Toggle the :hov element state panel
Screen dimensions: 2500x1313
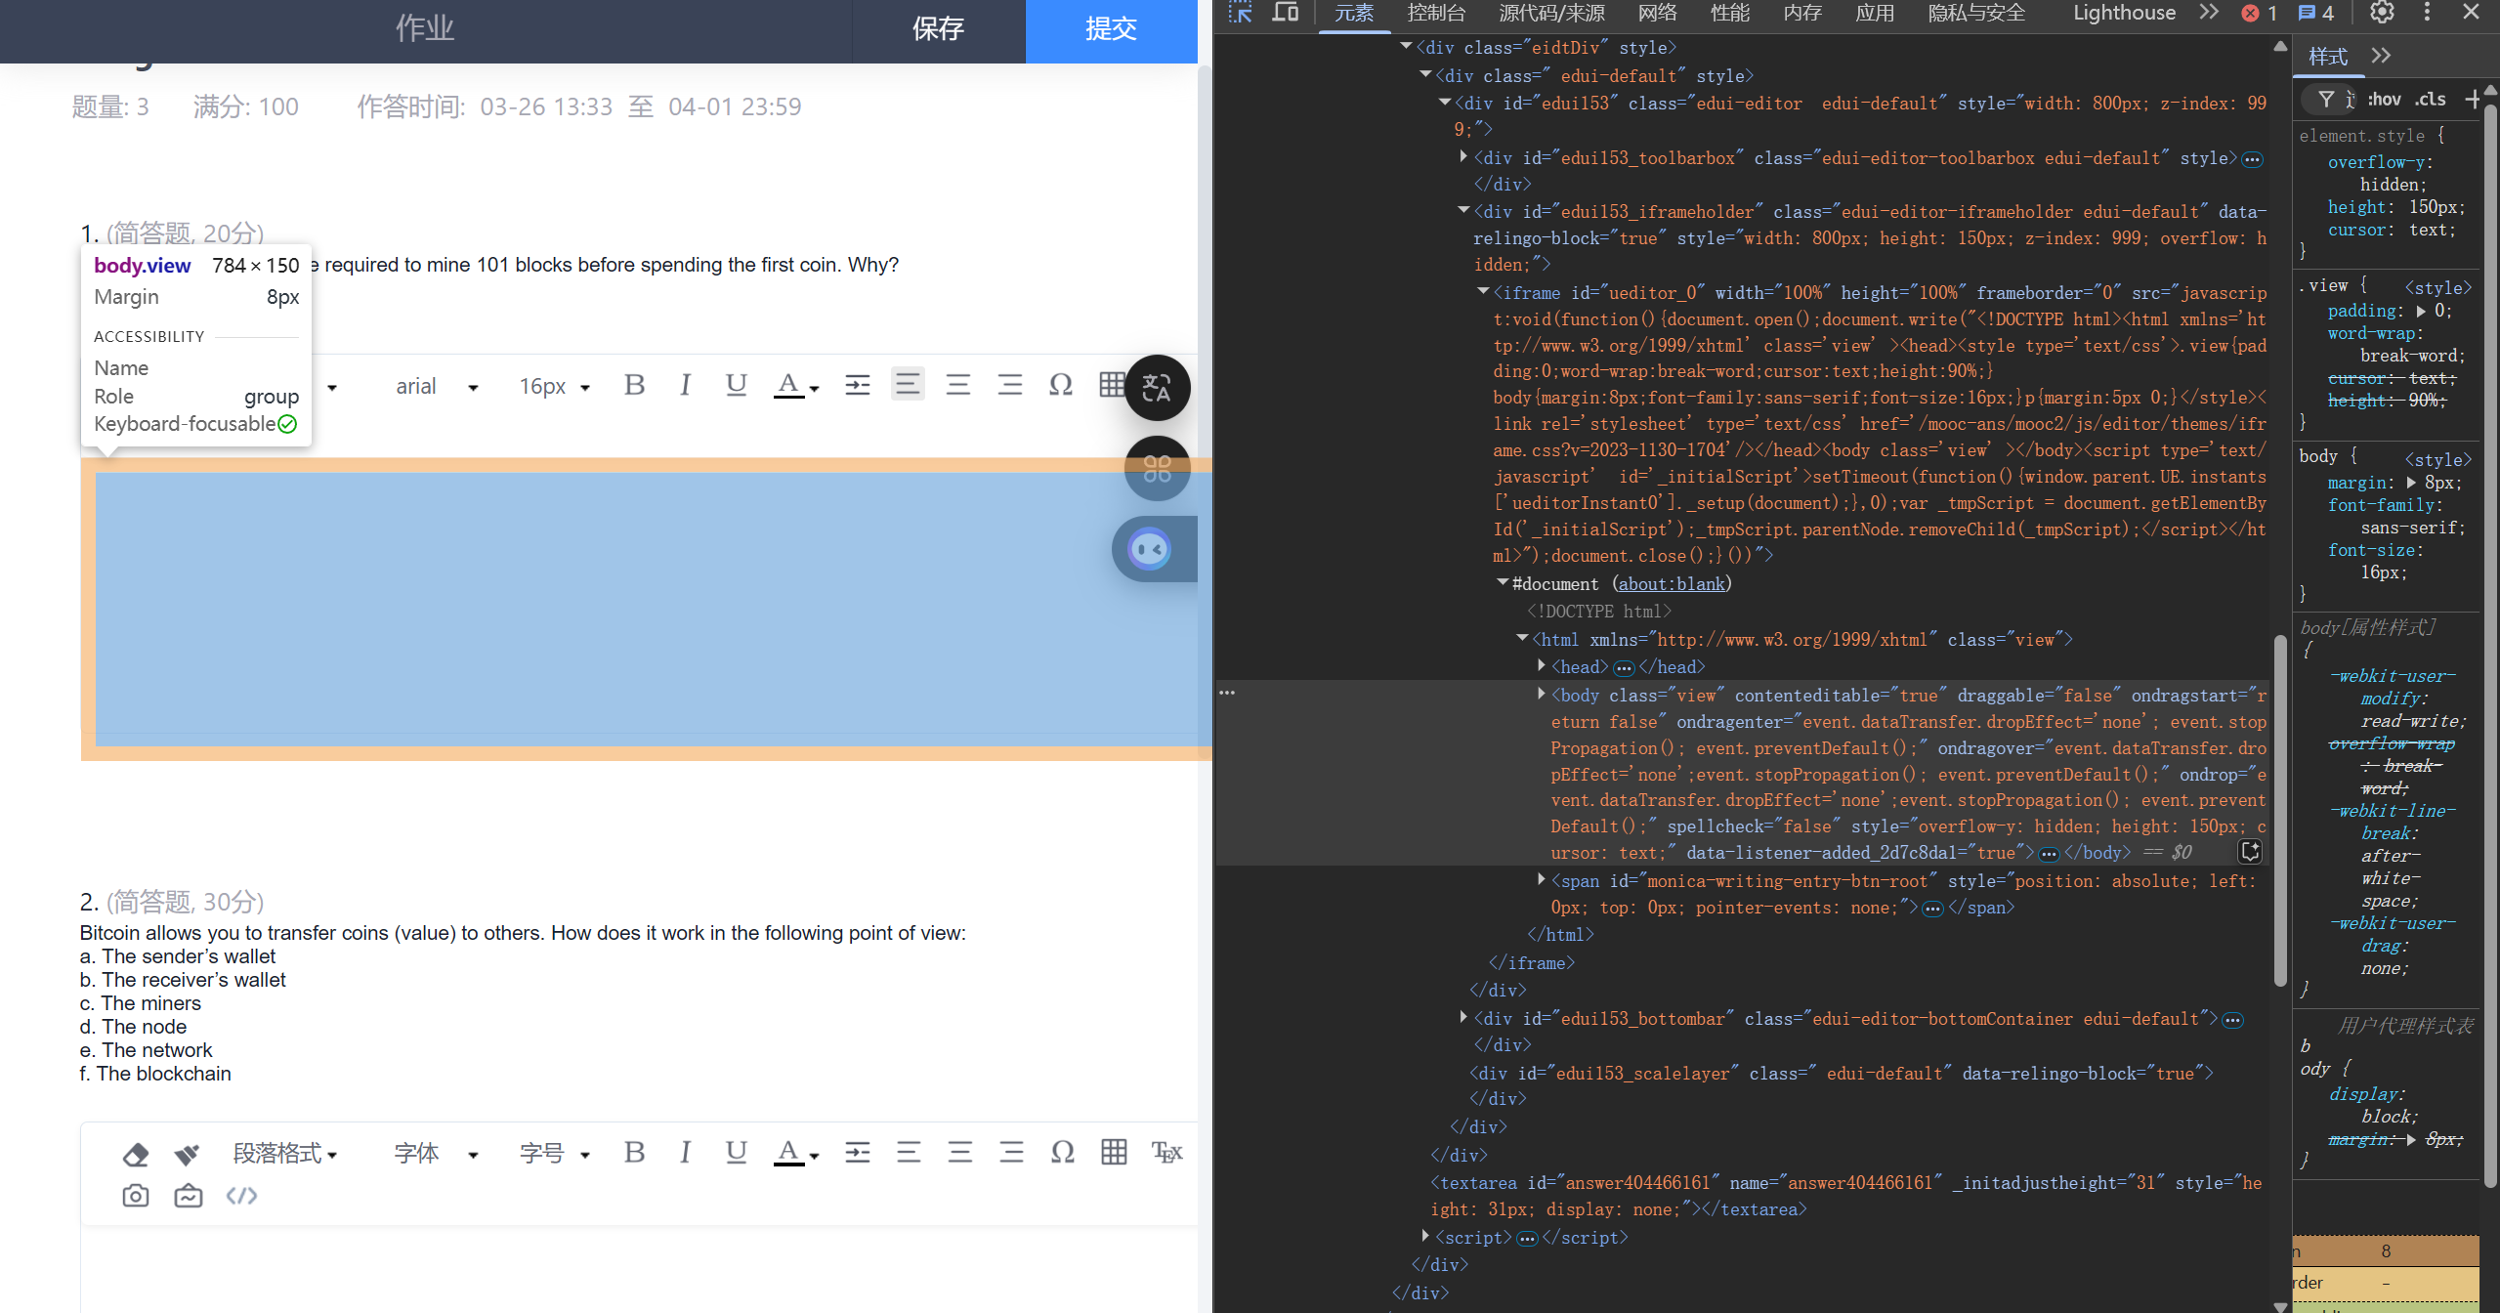click(x=2384, y=99)
